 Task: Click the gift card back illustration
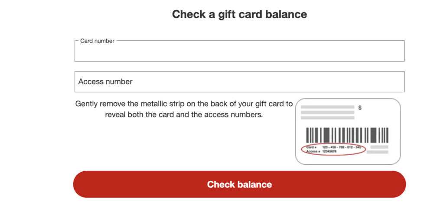click(348, 131)
